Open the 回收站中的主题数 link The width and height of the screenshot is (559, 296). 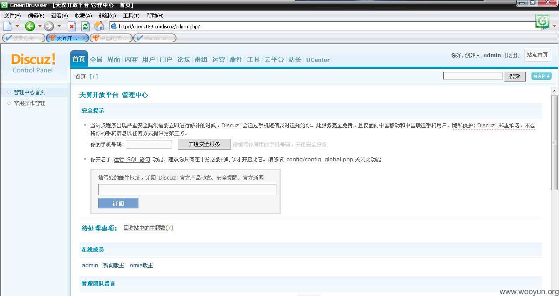point(145,228)
